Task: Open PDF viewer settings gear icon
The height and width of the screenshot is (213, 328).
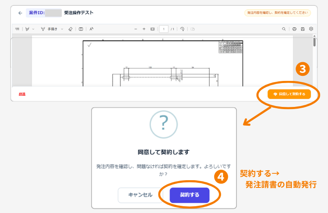Action: tap(311, 29)
